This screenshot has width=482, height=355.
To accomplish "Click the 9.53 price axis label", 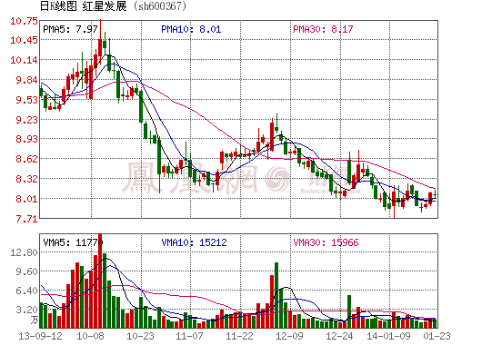I will (x=26, y=100).
